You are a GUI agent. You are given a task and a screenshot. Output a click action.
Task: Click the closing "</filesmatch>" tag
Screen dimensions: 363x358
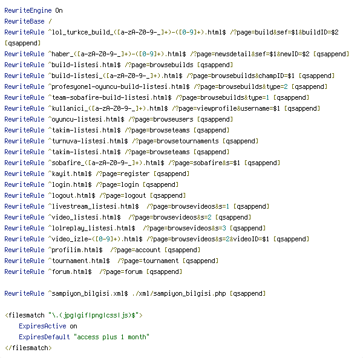click(28, 348)
